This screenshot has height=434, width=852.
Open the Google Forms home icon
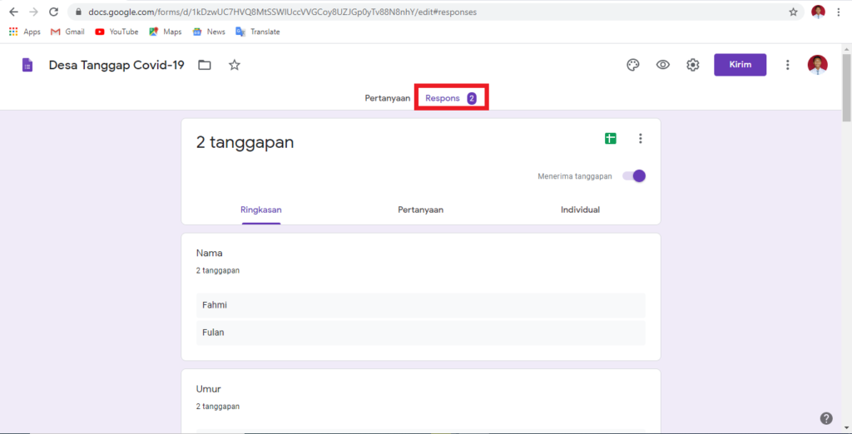[x=27, y=66]
